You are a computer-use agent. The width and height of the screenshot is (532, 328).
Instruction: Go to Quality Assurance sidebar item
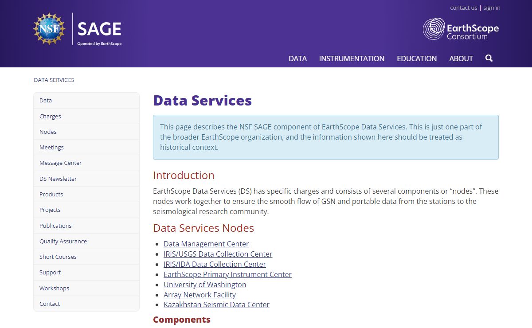coord(63,241)
